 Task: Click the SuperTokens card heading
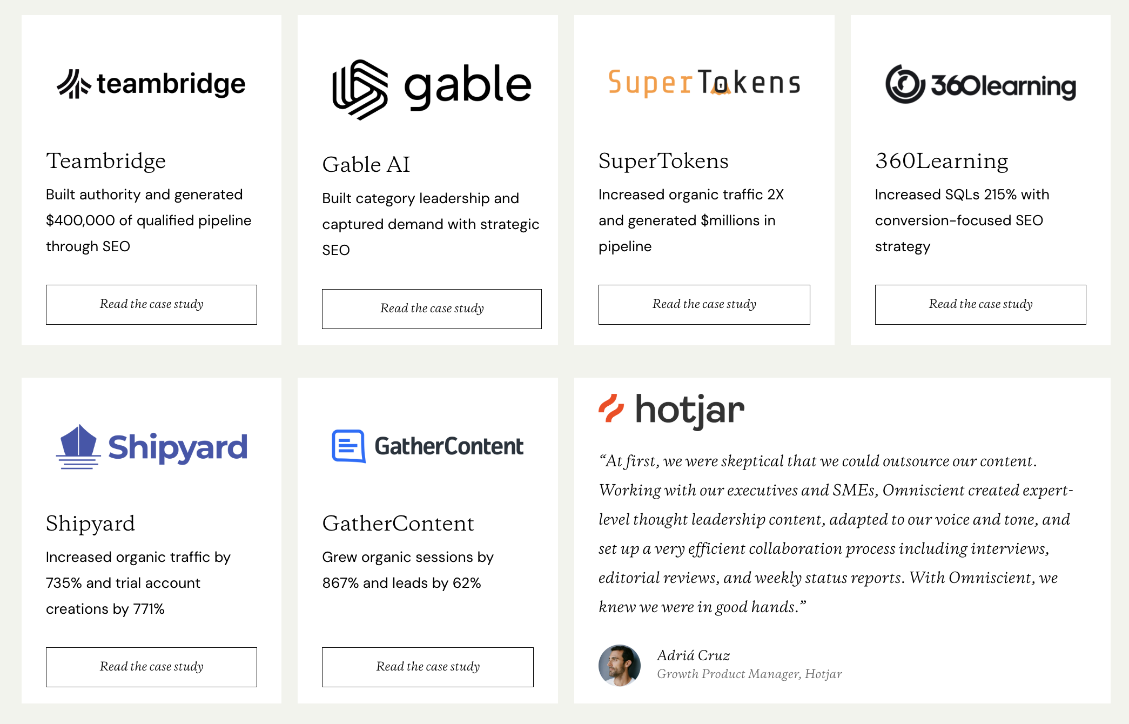[663, 161]
